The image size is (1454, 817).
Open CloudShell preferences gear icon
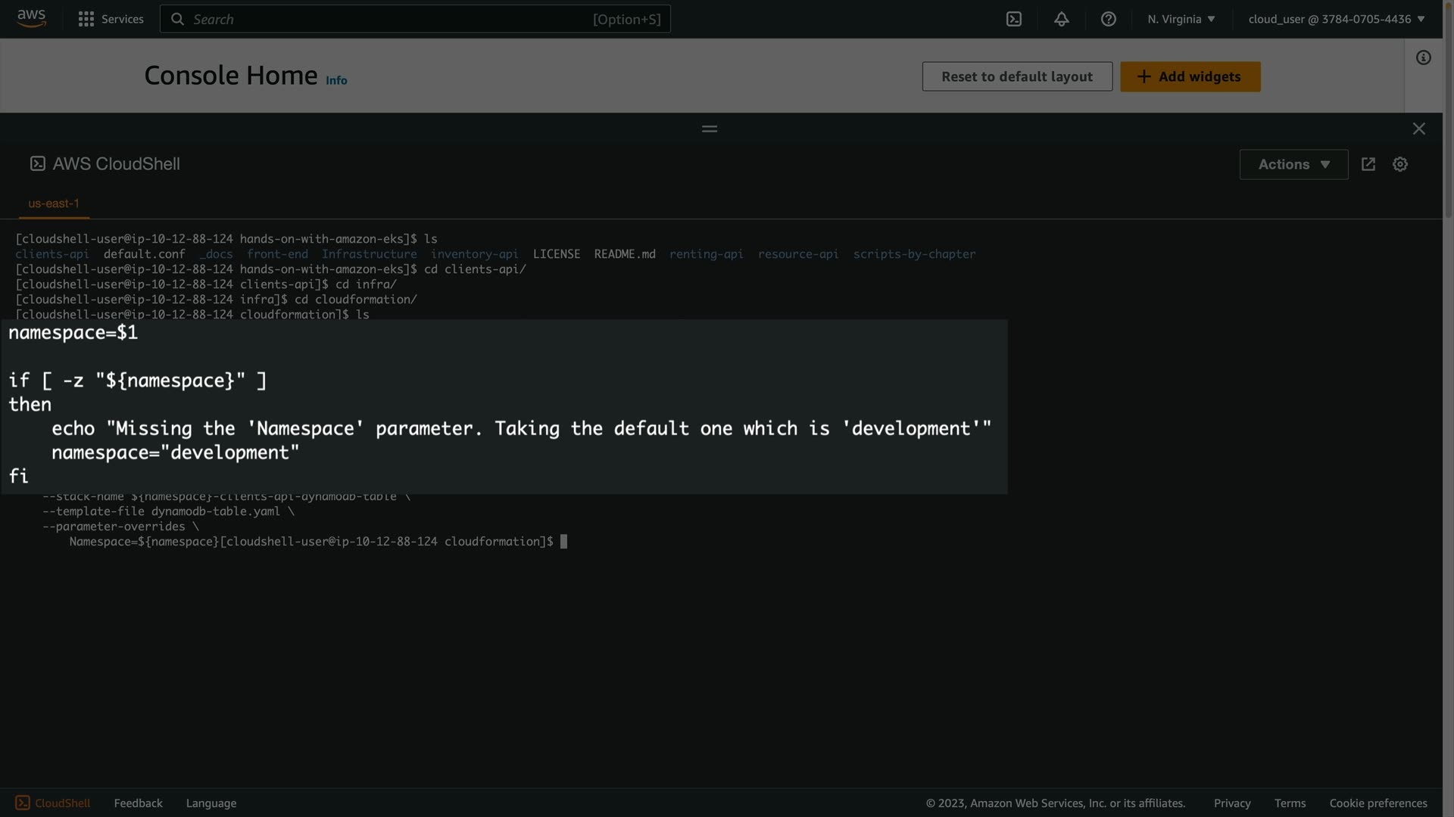pyautogui.click(x=1399, y=164)
